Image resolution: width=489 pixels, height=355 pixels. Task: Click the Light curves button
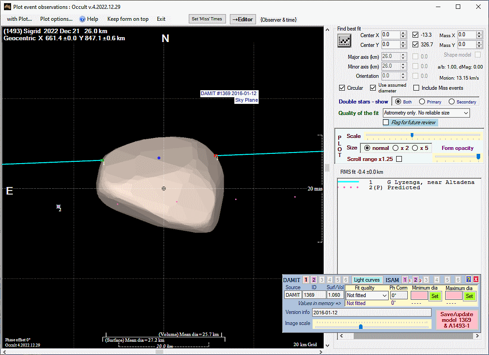click(x=367, y=280)
